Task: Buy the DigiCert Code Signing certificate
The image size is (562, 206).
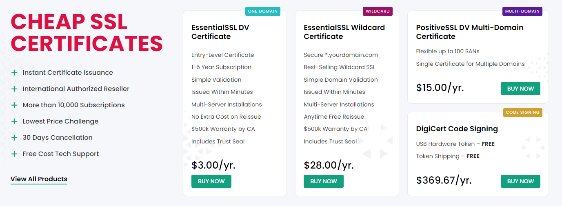Action: point(520,181)
